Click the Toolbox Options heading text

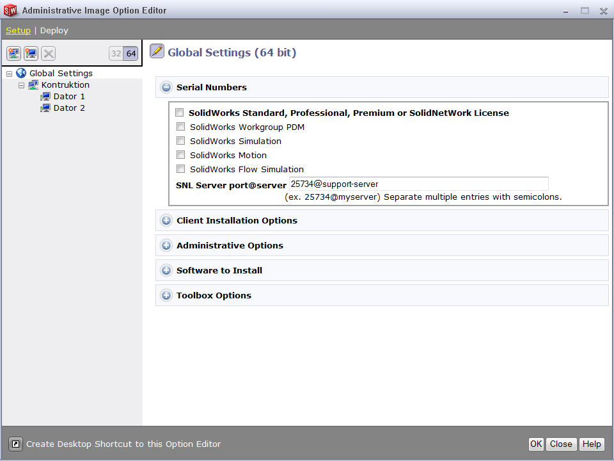(x=214, y=296)
